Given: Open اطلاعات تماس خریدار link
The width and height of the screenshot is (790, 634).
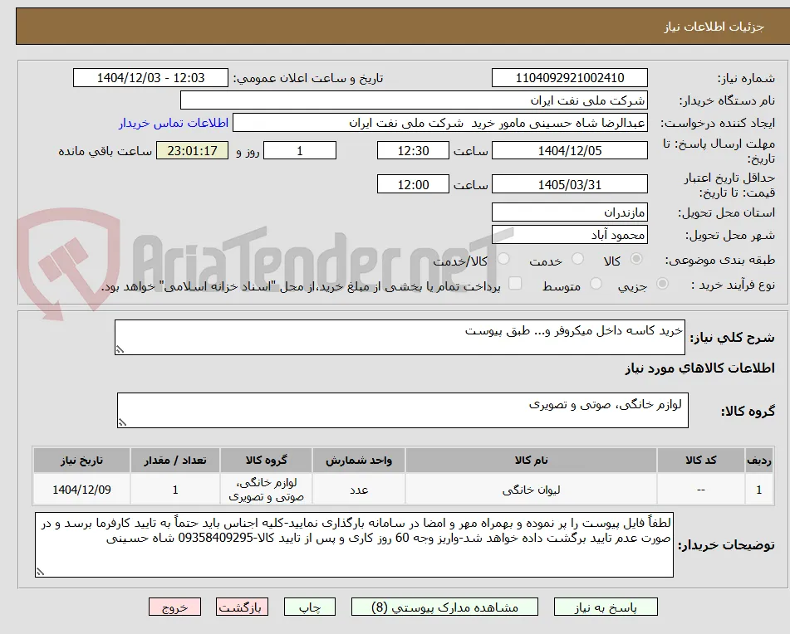Looking at the screenshot, I should tap(174, 124).
